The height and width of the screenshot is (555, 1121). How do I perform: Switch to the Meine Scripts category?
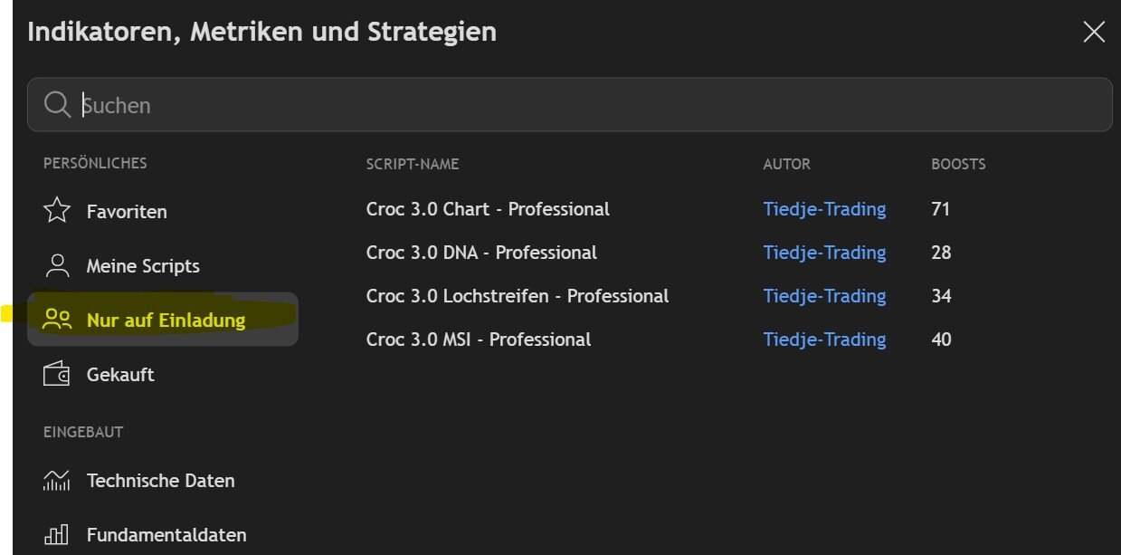click(143, 266)
